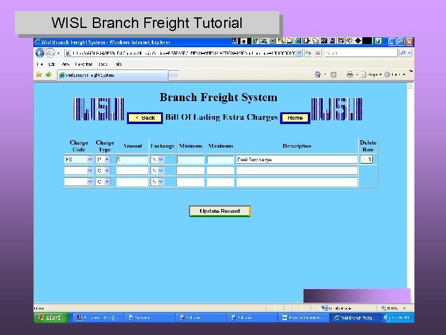
Task: Click the red Stop loading icon
Action: pyautogui.click(x=318, y=53)
